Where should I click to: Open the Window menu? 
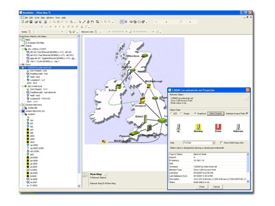coord(50,18)
